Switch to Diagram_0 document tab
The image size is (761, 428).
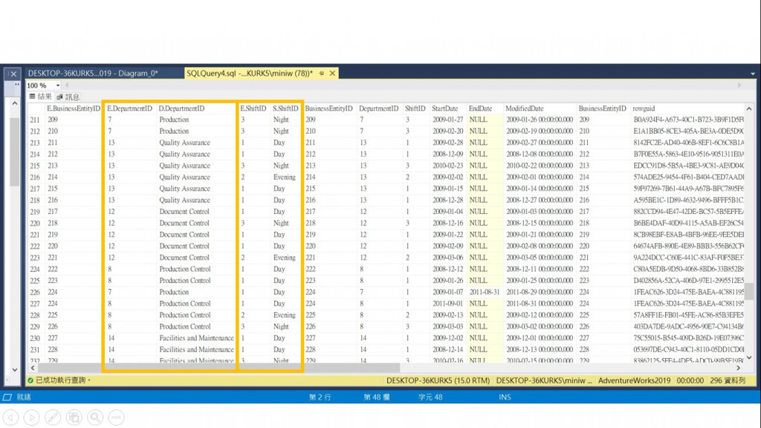(93, 74)
